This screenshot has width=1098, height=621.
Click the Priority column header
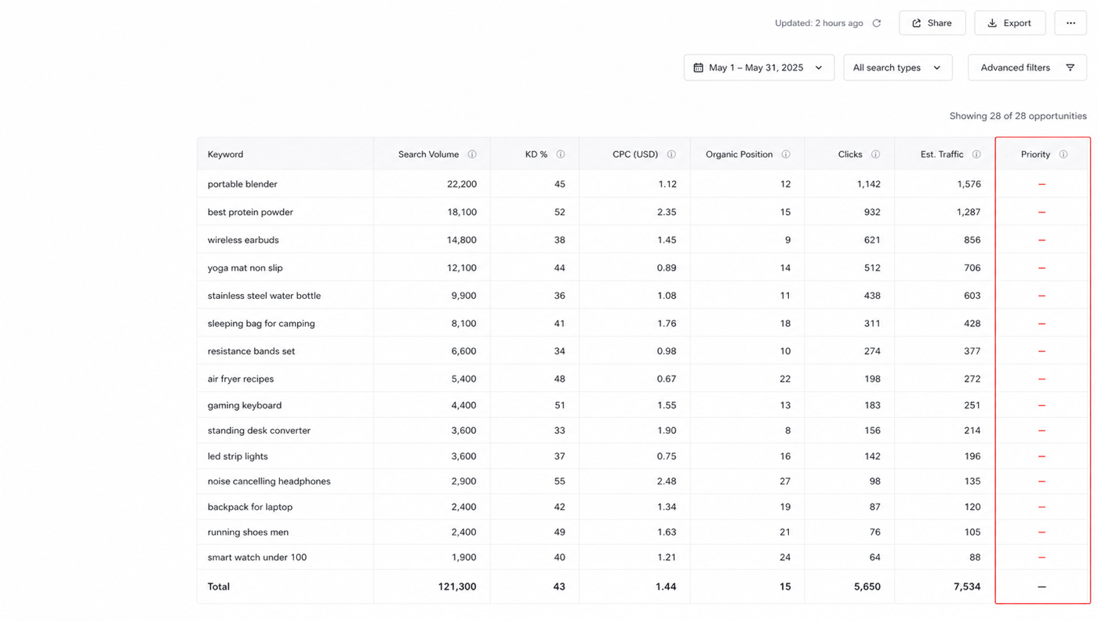[x=1035, y=154]
